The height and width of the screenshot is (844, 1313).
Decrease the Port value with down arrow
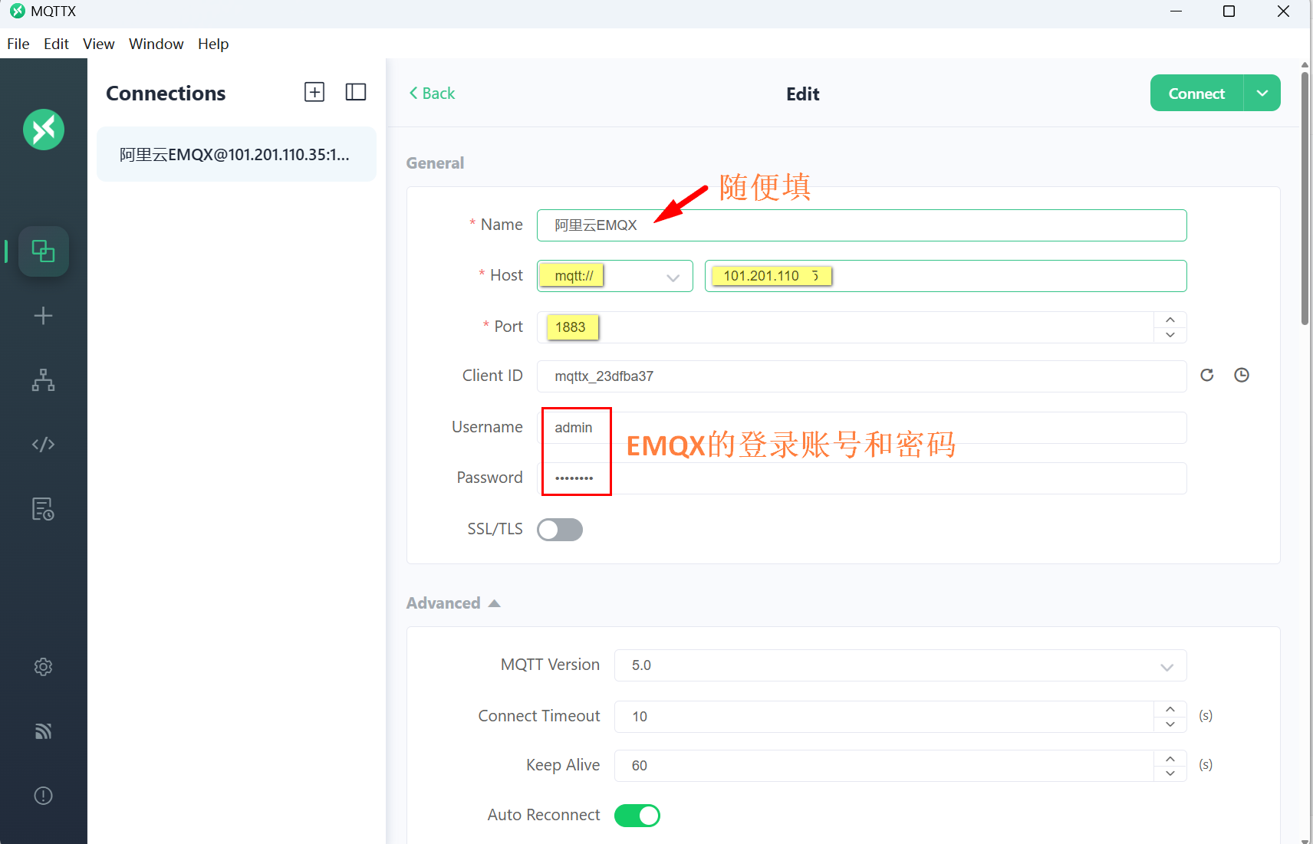[1170, 335]
